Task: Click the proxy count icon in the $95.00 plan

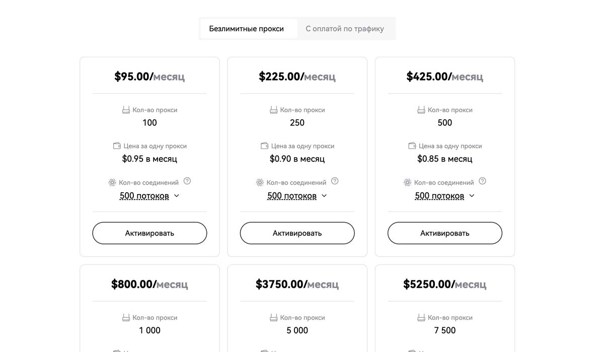Action: 126,110
